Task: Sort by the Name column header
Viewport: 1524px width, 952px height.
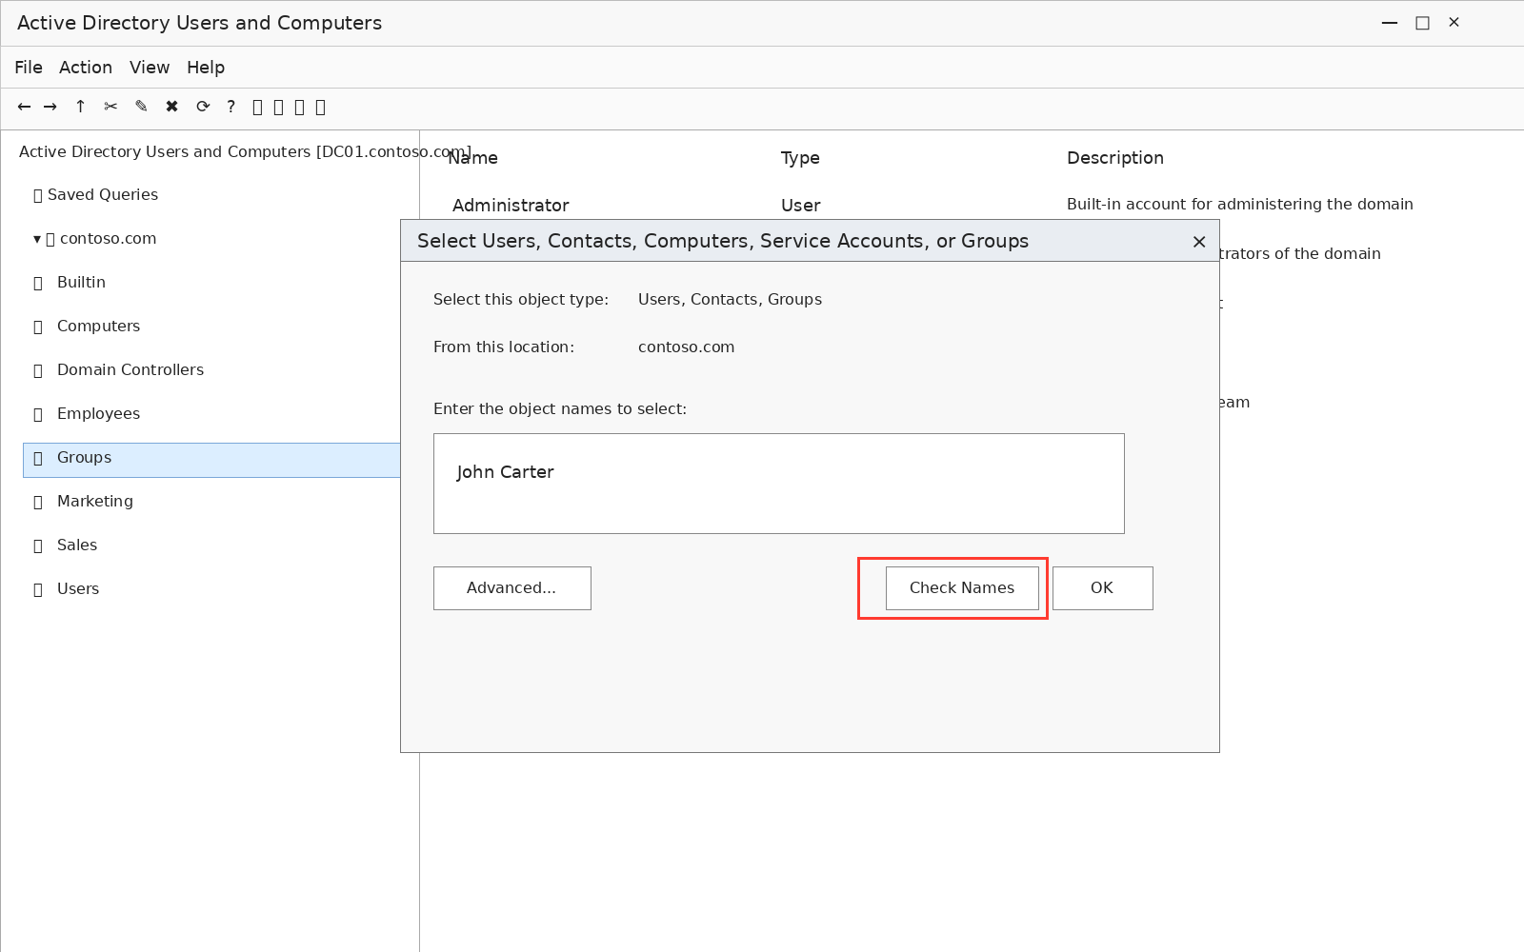Action: 473,158
